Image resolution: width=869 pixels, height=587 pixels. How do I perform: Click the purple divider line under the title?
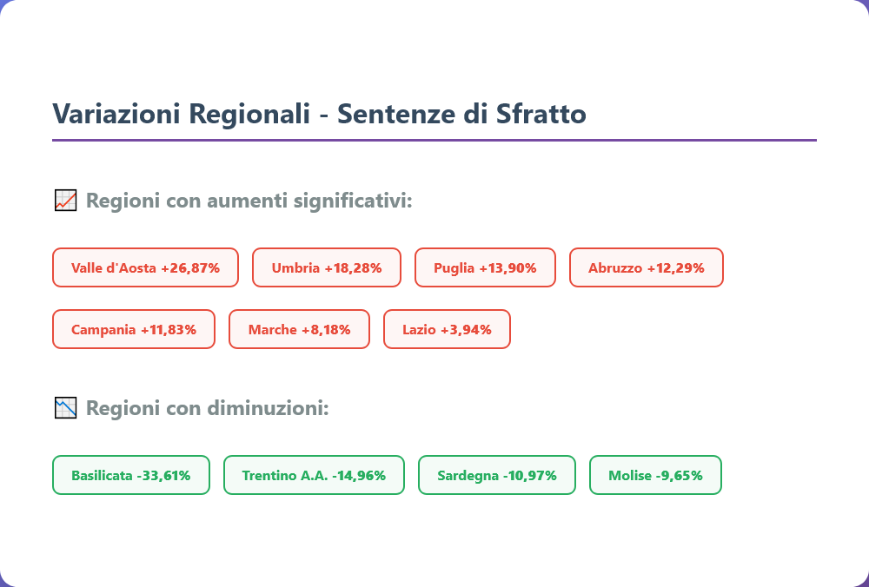click(434, 139)
